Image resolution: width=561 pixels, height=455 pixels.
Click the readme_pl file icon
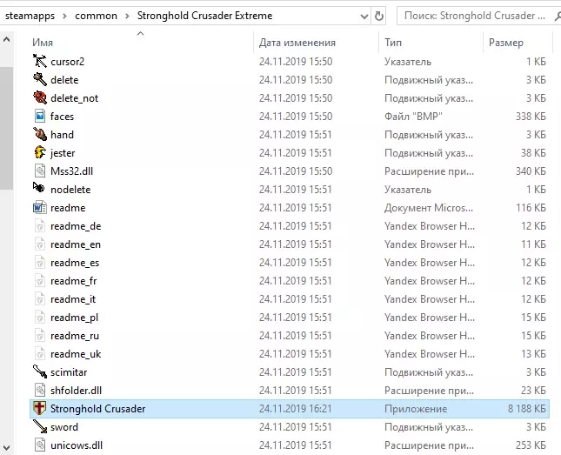[x=40, y=318]
